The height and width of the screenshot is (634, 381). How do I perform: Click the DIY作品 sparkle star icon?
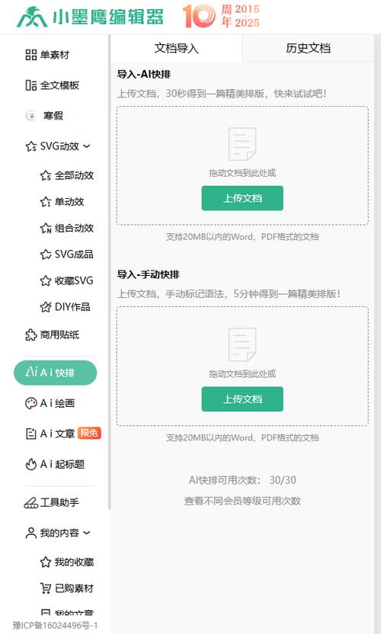[46, 307]
